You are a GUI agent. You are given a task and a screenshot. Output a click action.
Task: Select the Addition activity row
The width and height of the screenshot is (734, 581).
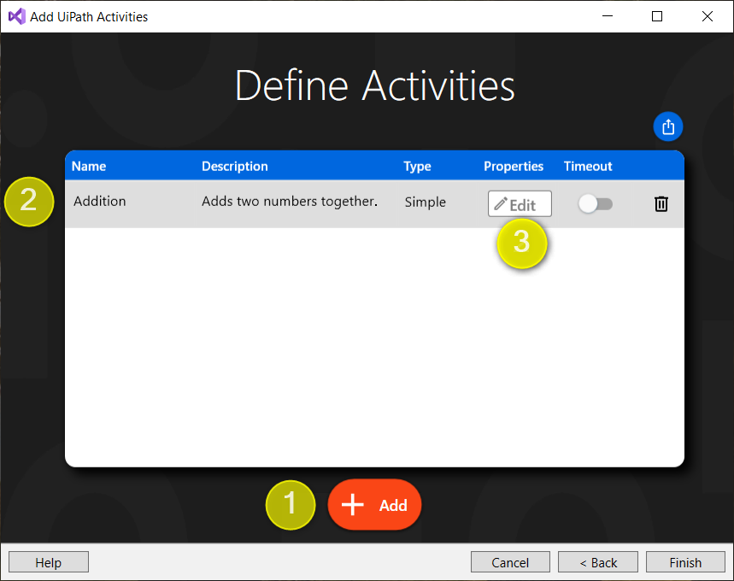tap(256, 202)
